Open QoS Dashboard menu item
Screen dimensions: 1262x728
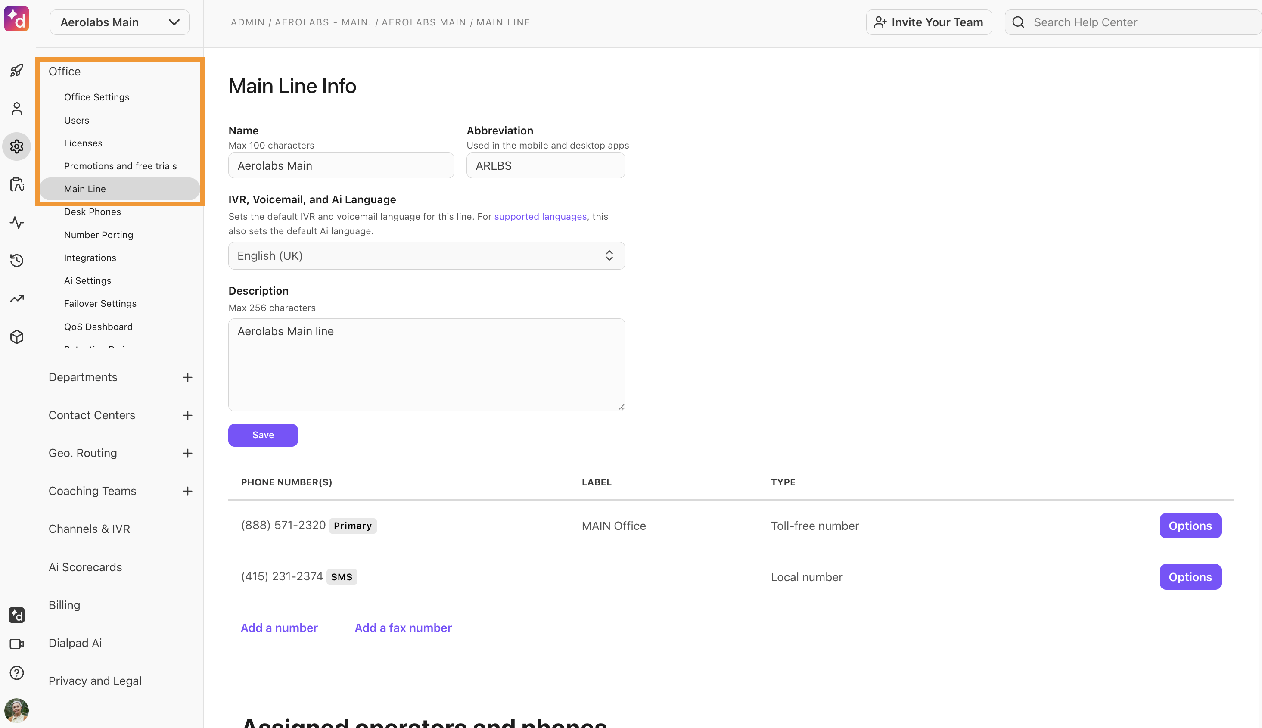tap(99, 327)
